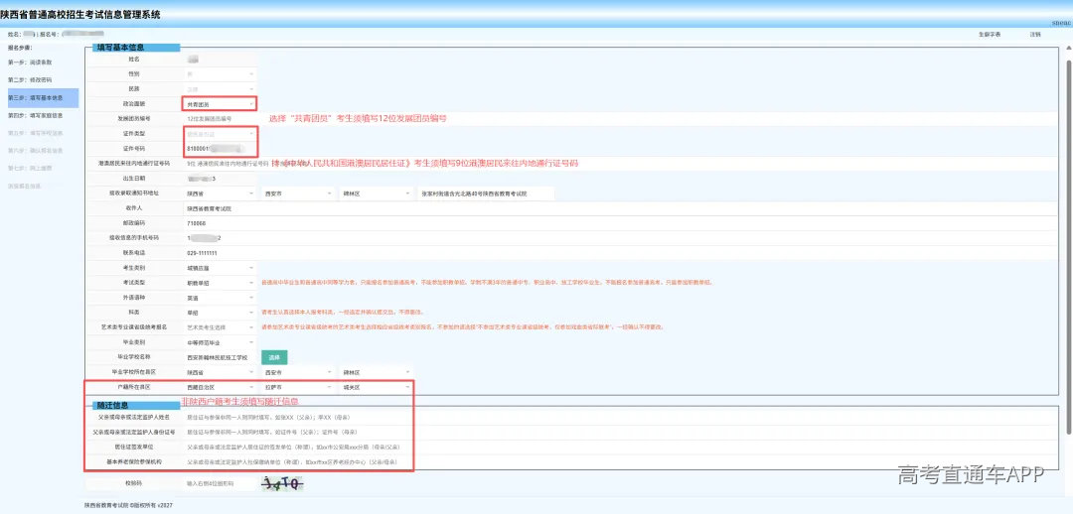Click the 邮政编码 field showing 710068
Viewport: 1073px width, 514px height.
[x=620, y=223]
